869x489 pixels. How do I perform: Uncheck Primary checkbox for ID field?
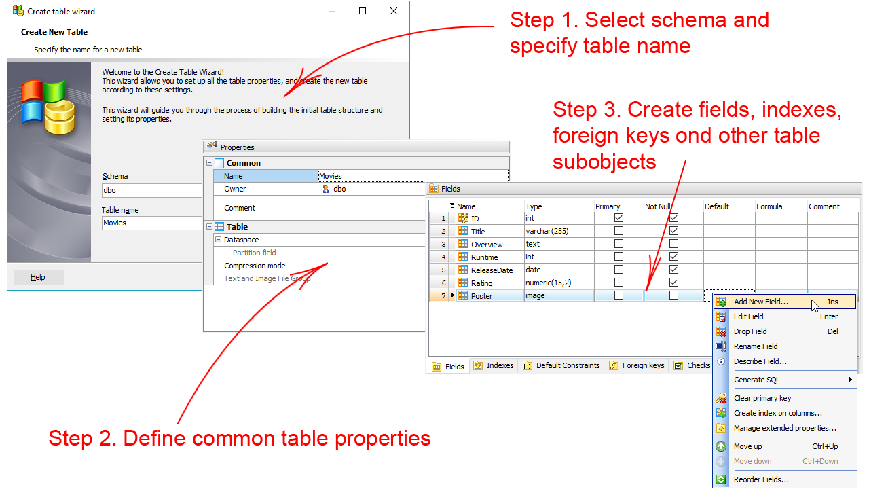coord(618,218)
